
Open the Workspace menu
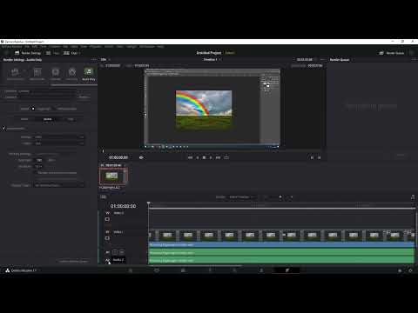tap(147, 47)
